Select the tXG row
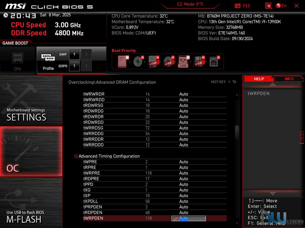This screenshot has height=228, width=305. 155,190
